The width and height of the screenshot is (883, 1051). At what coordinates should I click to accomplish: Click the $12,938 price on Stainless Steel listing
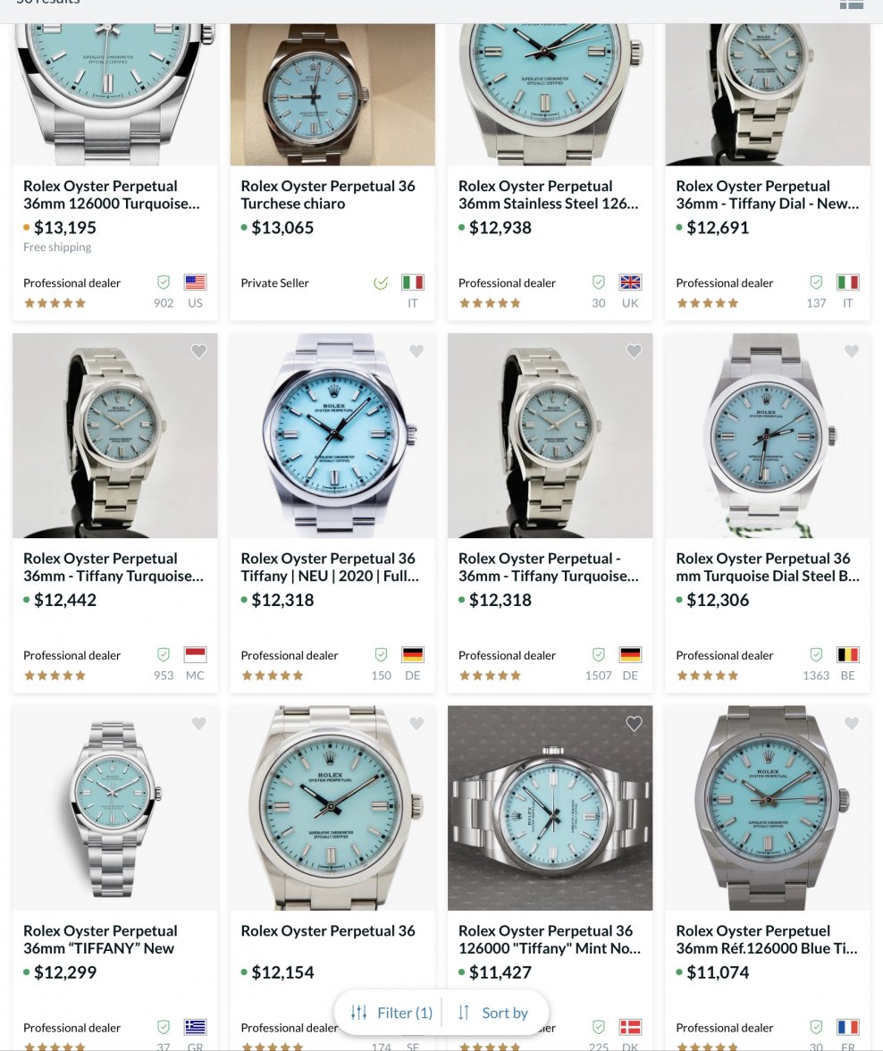click(500, 228)
